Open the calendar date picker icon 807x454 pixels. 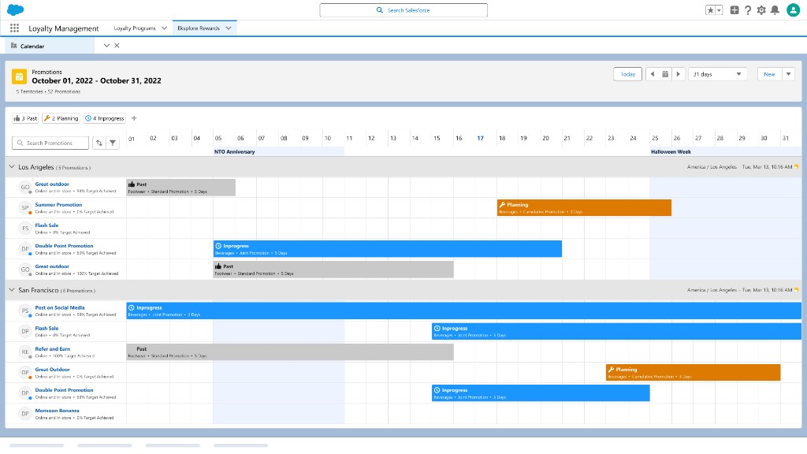[x=665, y=74]
